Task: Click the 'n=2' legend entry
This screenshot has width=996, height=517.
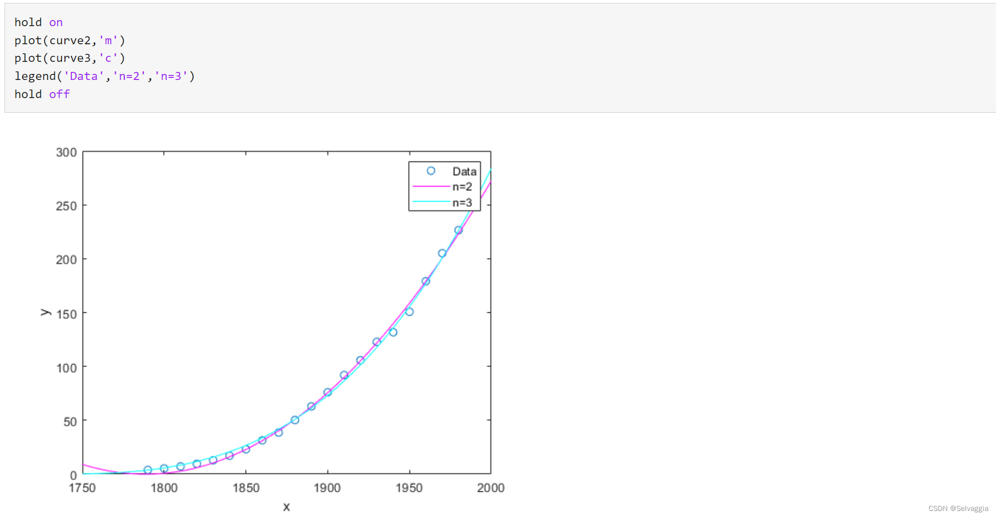Action: [462, 187]
